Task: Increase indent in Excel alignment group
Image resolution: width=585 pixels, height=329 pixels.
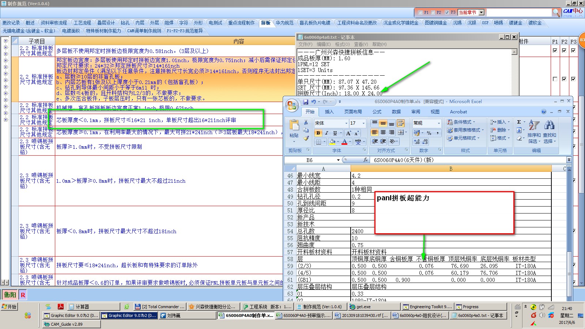Action: (x=383, y=141)
